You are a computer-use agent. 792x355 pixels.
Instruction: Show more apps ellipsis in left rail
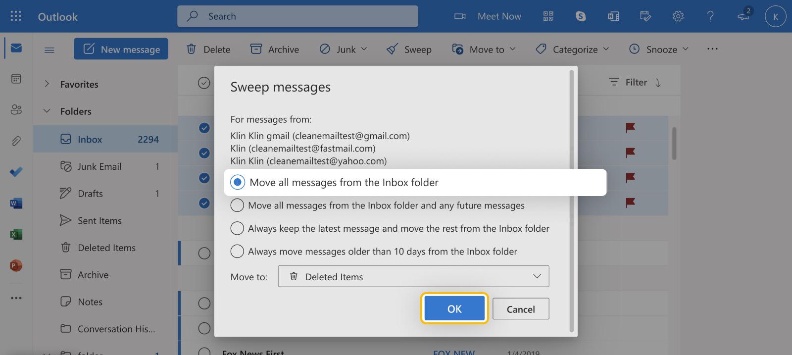point(16,298)
